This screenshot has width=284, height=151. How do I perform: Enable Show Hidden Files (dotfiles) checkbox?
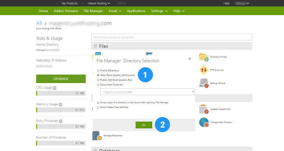point(98,107)
